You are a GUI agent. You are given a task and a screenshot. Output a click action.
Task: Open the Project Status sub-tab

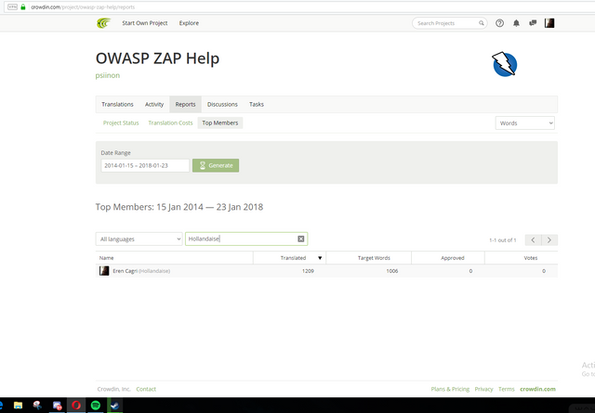click(121, 123)
